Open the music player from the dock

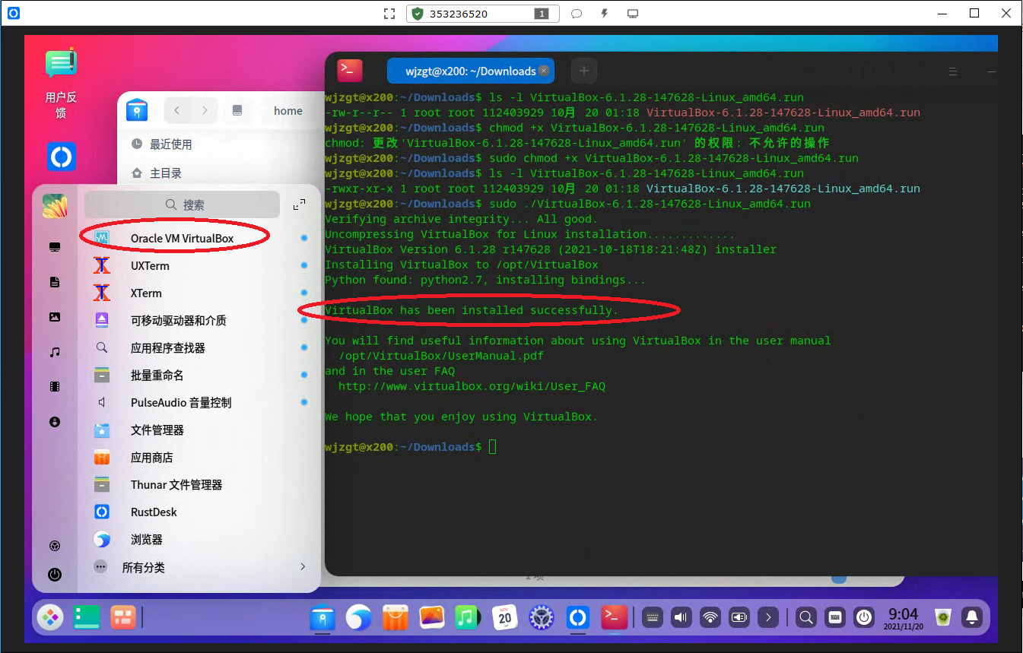(468, 617)
